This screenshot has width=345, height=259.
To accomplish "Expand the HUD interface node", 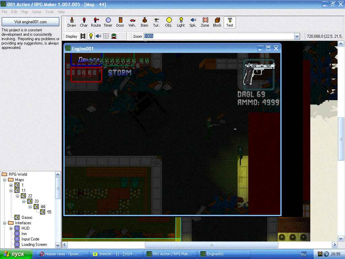I will pos(11,228).
